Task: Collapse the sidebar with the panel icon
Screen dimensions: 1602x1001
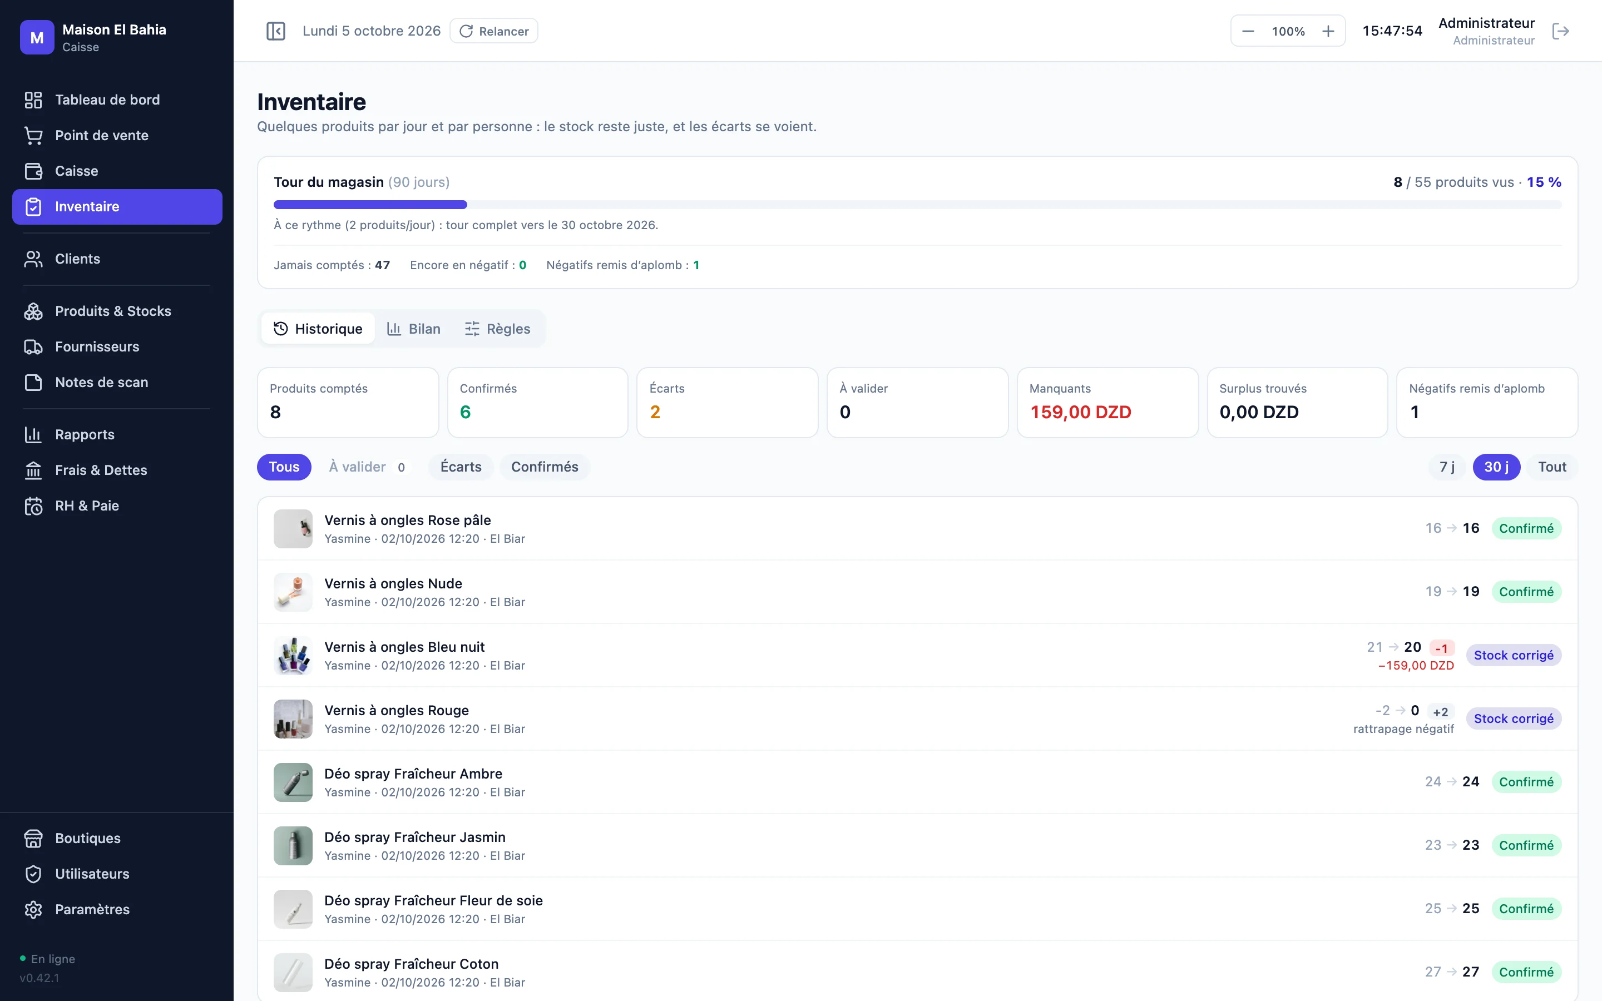Action: click(x=275, y=31)
